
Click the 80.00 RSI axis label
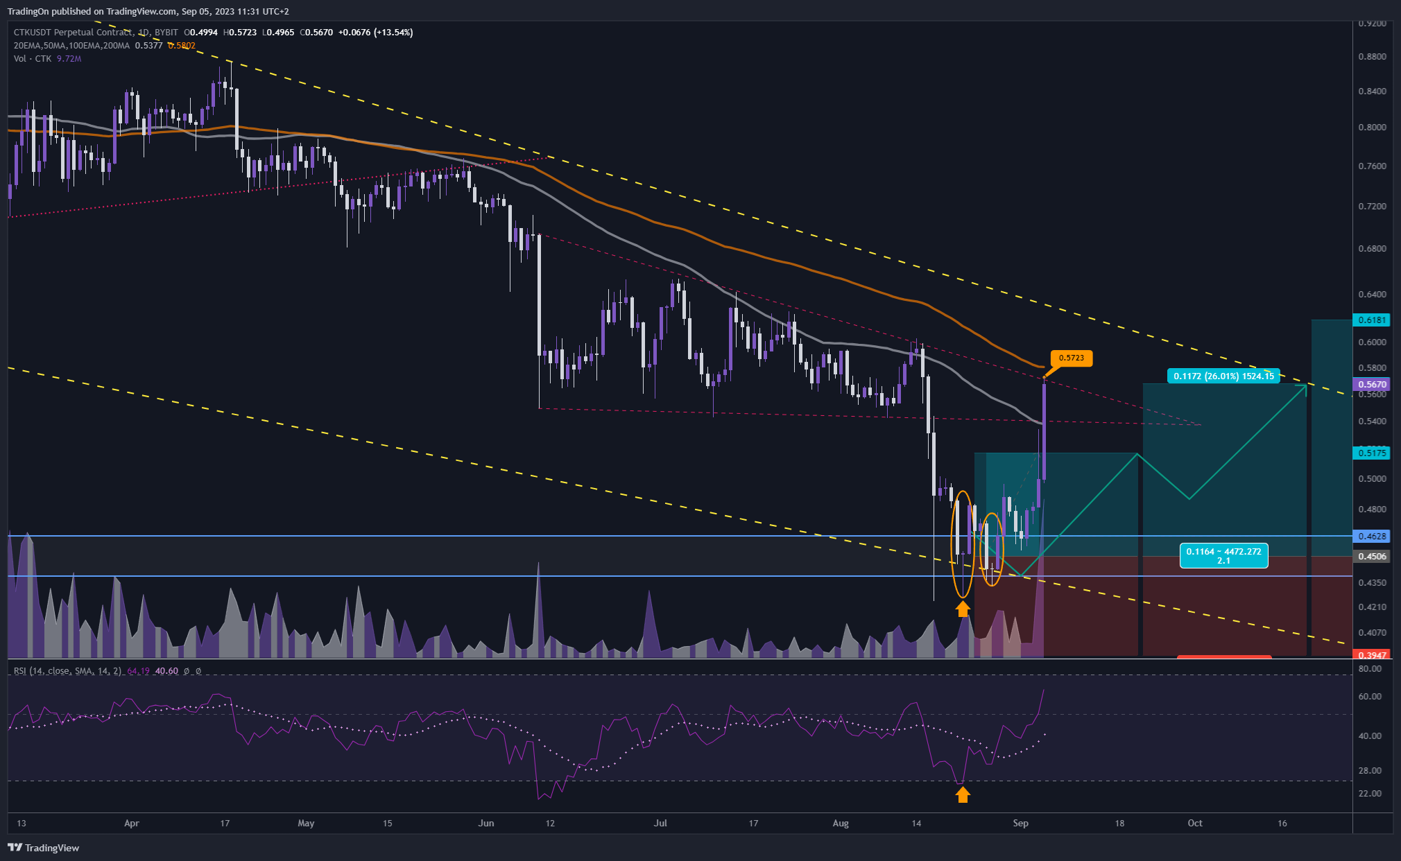(x=1370, y=669)
